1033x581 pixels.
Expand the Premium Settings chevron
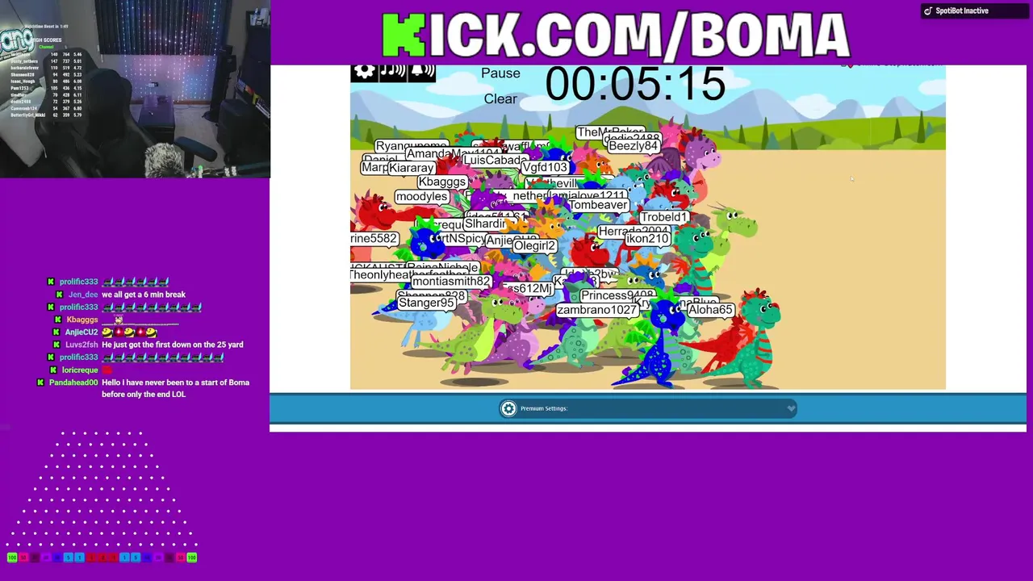791,408
